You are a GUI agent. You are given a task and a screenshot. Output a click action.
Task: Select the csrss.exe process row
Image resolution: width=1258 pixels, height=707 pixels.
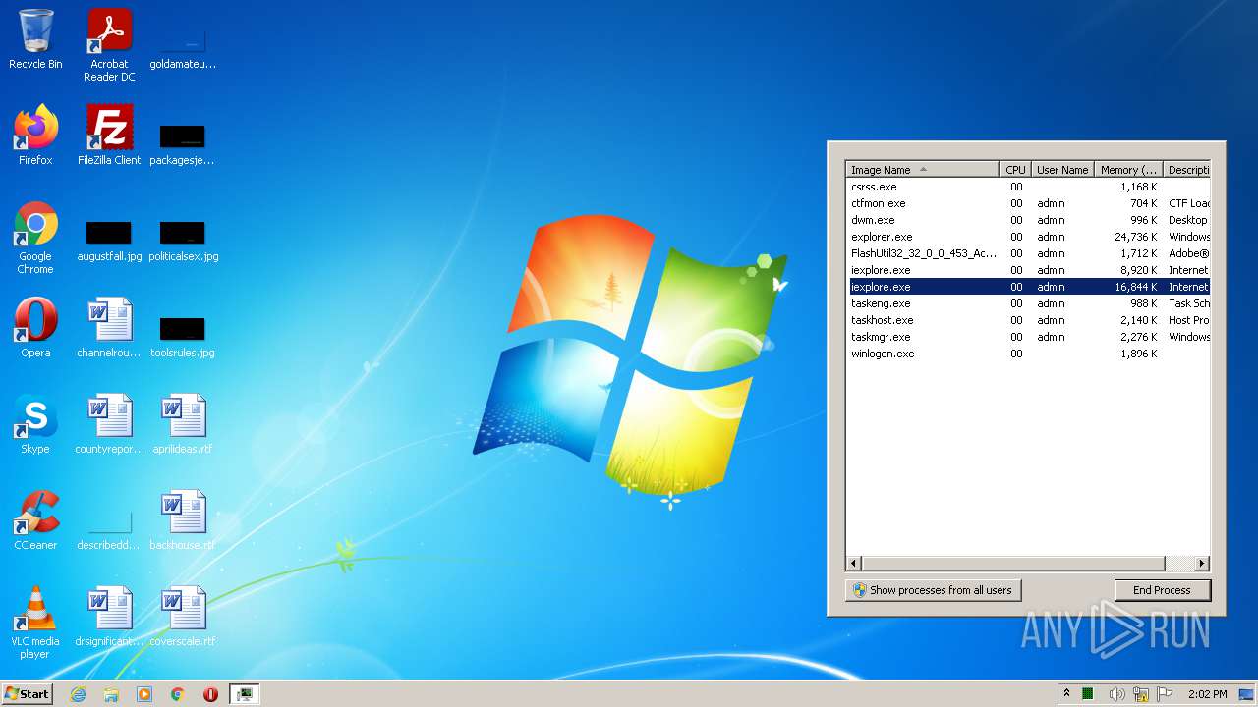click(1029, 187)
